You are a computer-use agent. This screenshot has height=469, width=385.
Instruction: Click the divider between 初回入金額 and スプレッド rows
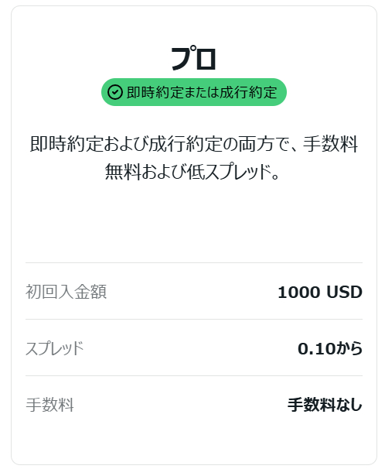[194, 320]
